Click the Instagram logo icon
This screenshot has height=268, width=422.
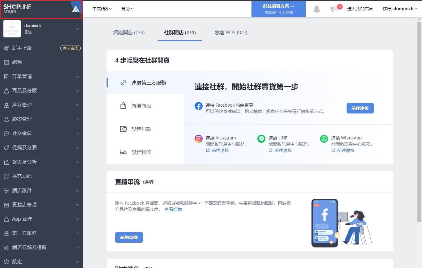(x=199, y=139)
